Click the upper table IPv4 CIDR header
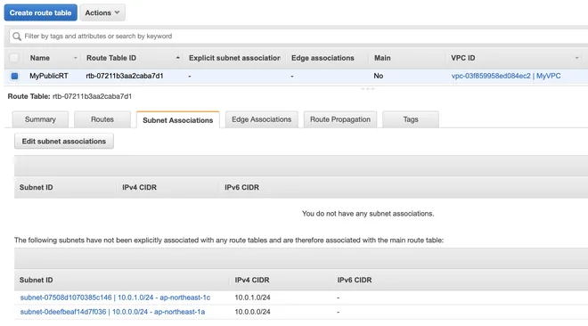 pyautogui.click(x=139, y=187)
